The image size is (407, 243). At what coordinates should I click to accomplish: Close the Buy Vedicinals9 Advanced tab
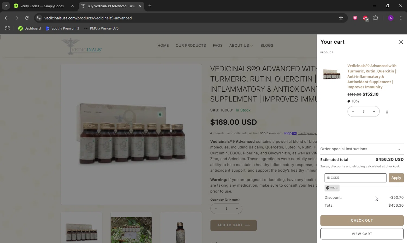click(x=140, y=6)
